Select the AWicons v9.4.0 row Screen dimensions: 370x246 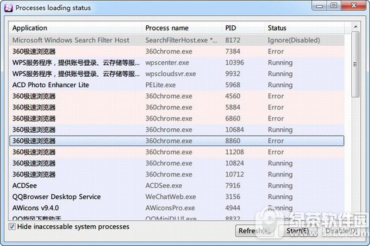tap(177, 208)
